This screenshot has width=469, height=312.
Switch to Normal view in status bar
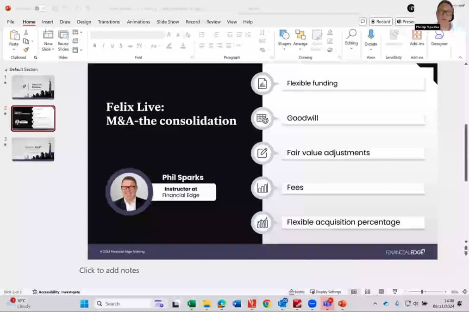(x=354, y=292)
